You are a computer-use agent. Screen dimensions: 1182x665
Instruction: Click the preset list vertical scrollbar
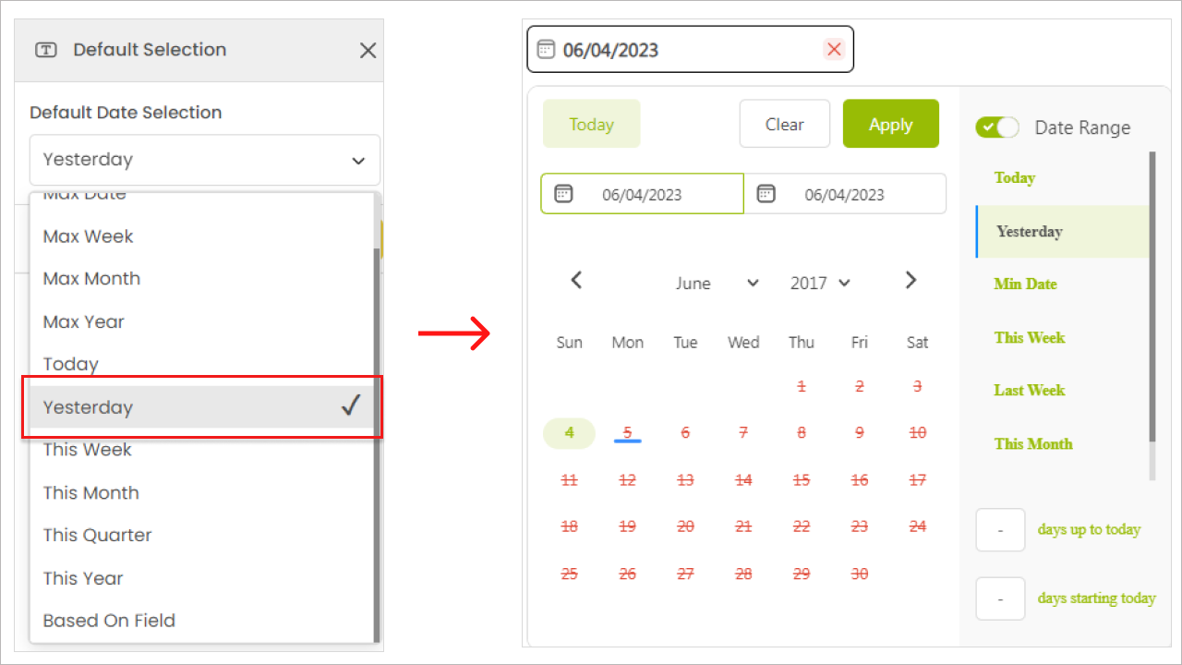1152,296
